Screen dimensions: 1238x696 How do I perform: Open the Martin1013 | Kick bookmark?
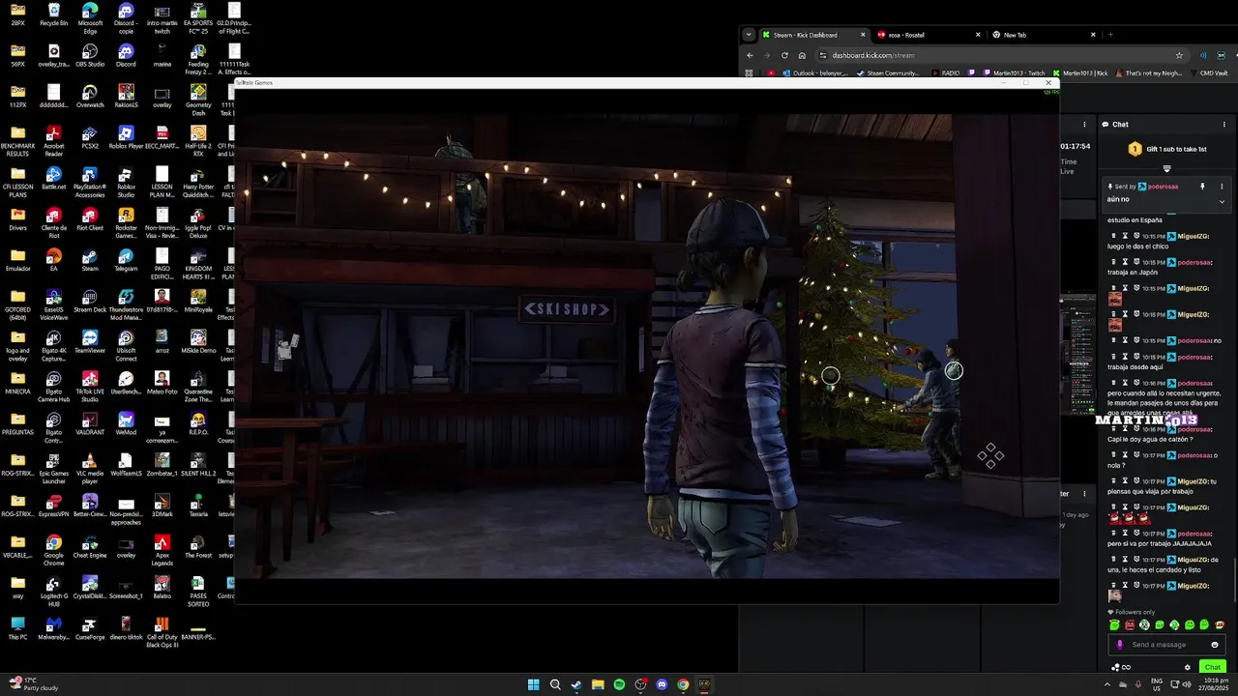click(x=1079, y=72)
